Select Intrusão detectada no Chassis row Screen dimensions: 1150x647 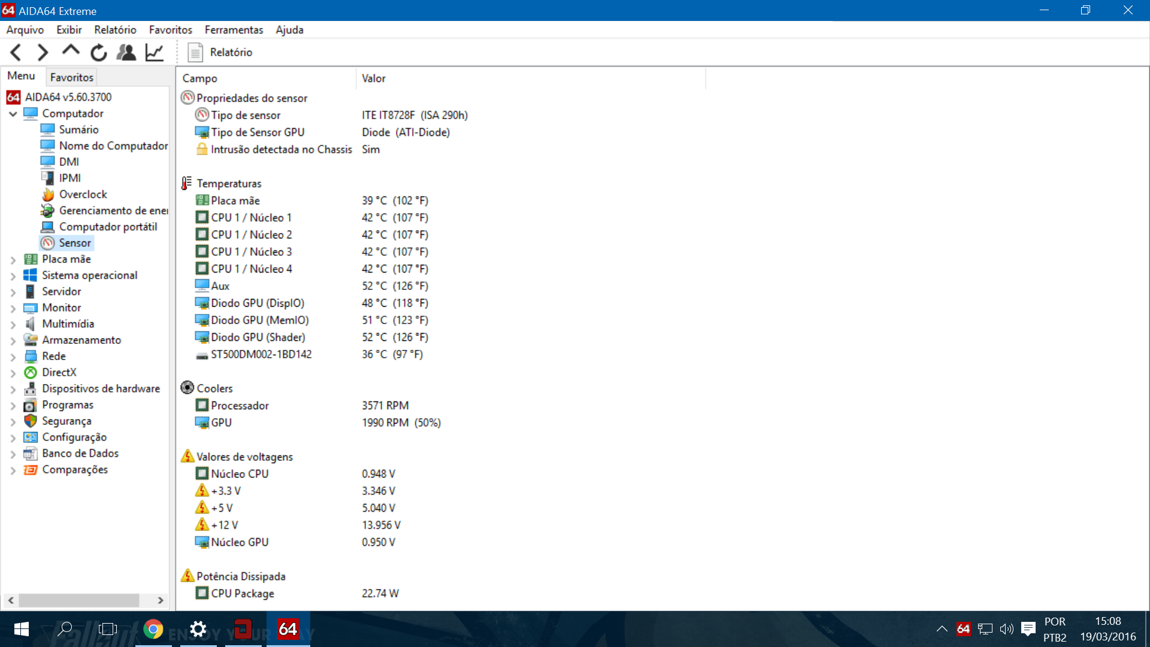point(287,149)
